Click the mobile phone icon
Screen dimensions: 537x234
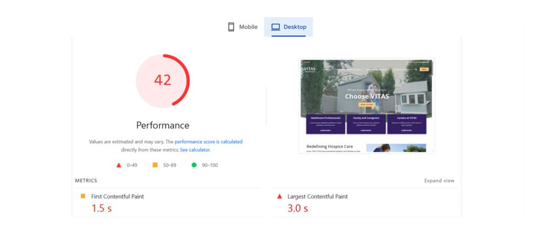coord(231,27)
